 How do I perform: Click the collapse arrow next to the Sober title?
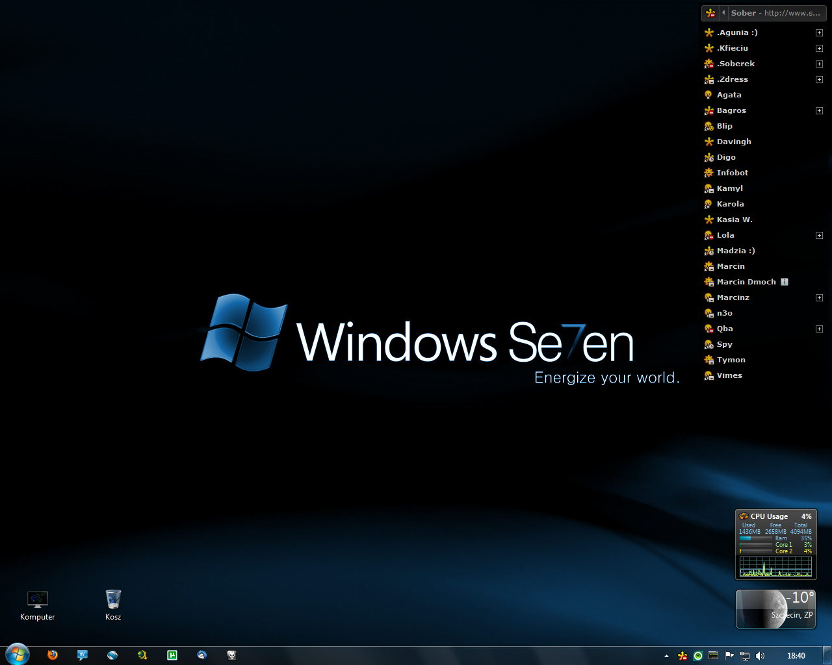(723, 12)
